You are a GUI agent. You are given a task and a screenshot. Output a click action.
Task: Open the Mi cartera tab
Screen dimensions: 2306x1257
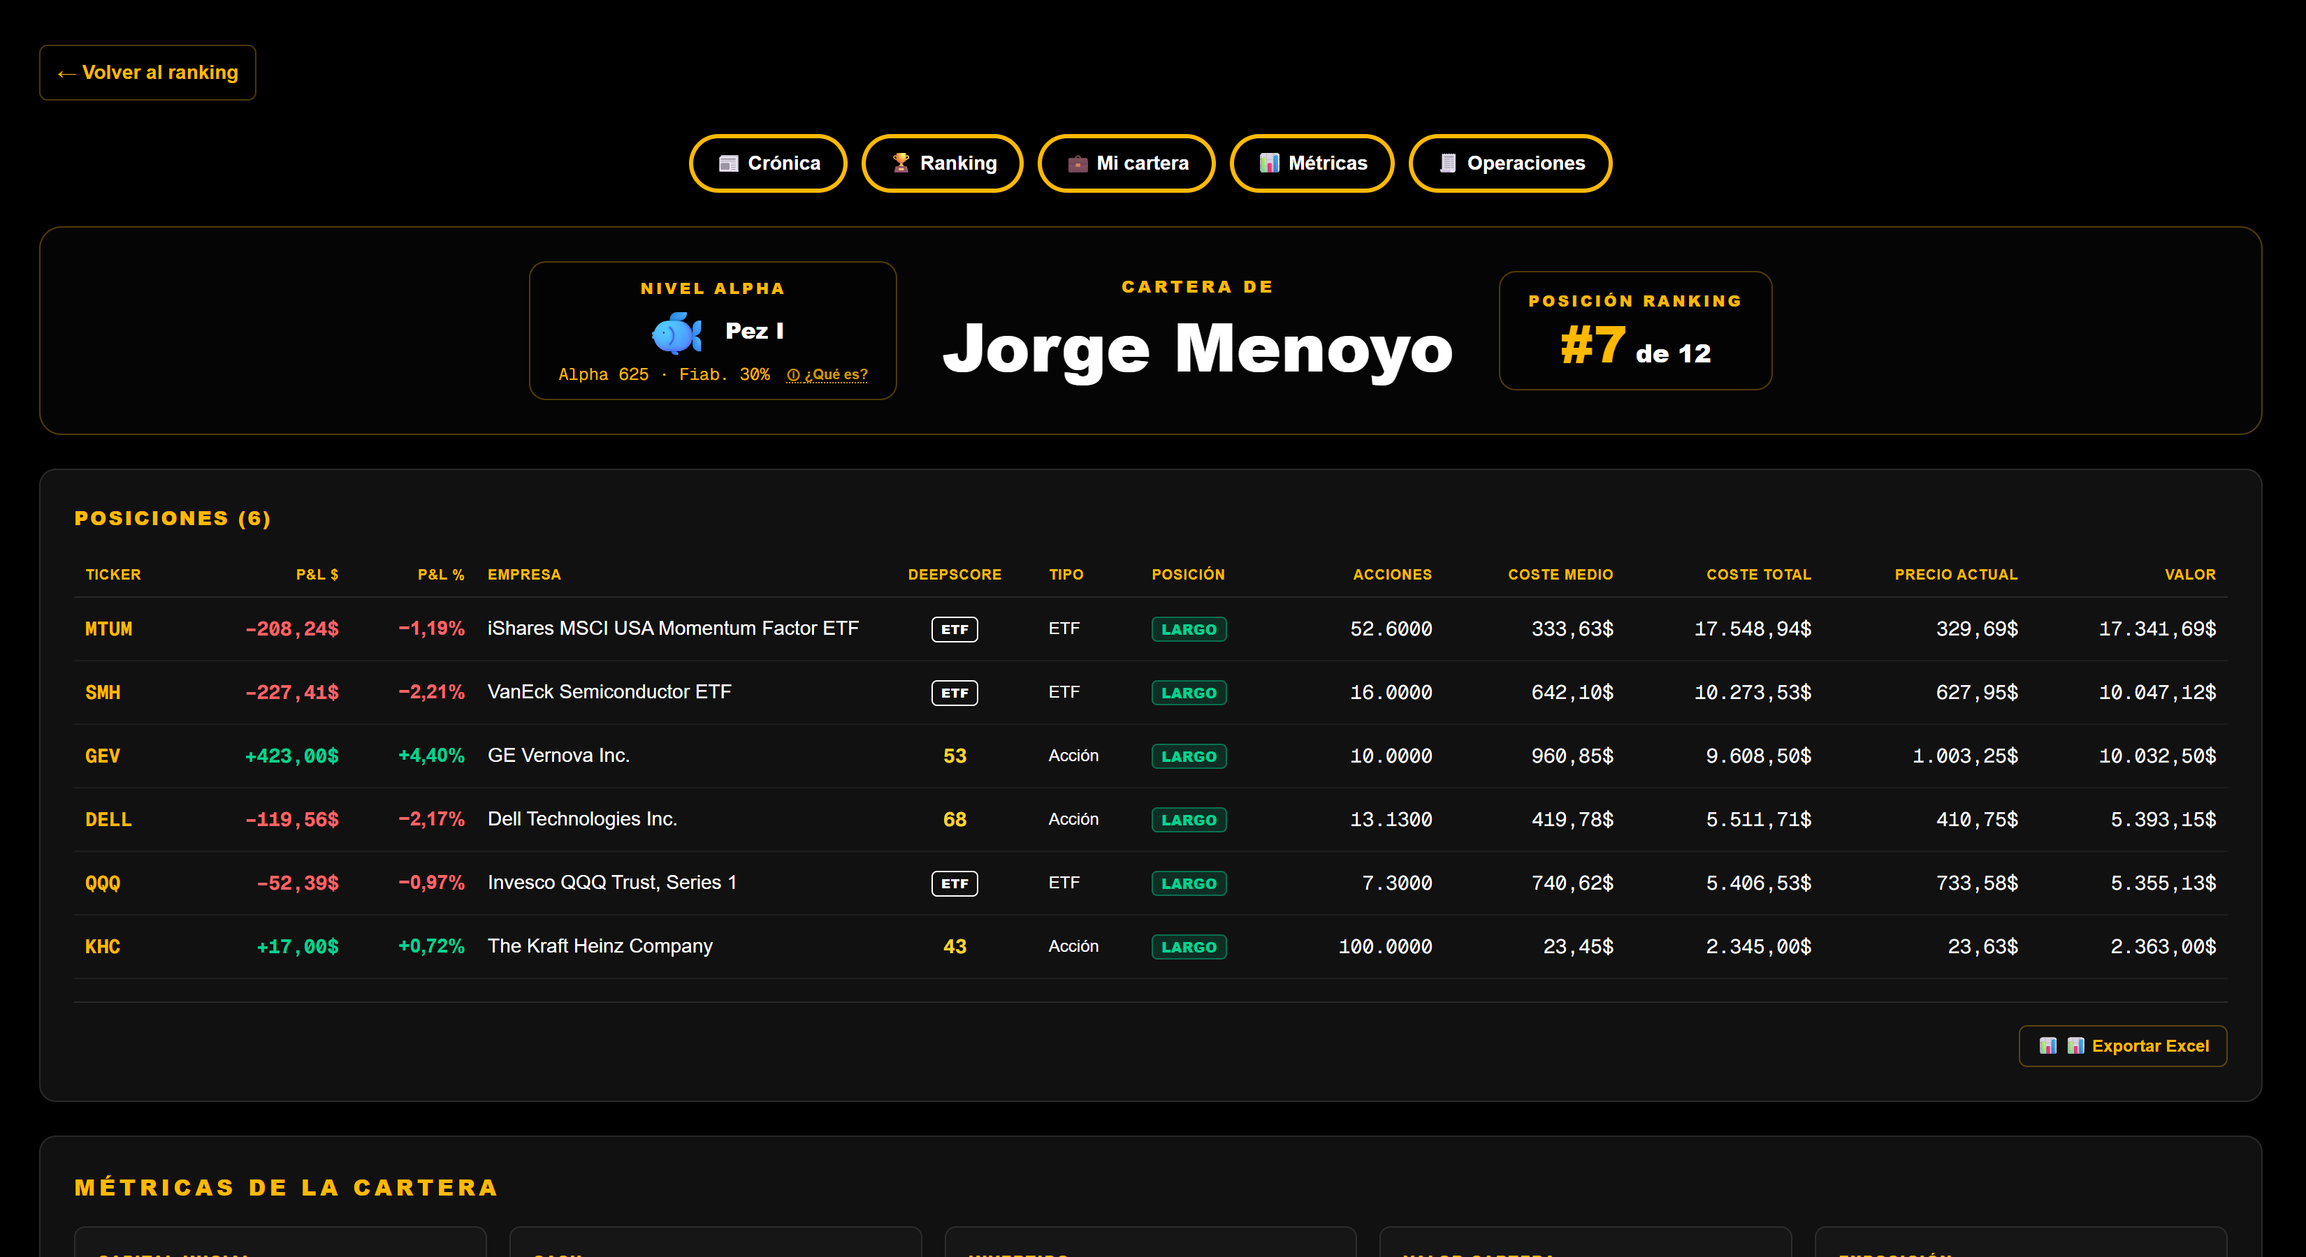click(1126, 163)
